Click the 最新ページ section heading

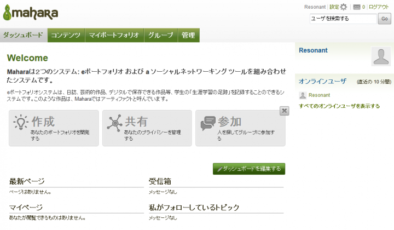pyautogui.click(x=27, y=181)
